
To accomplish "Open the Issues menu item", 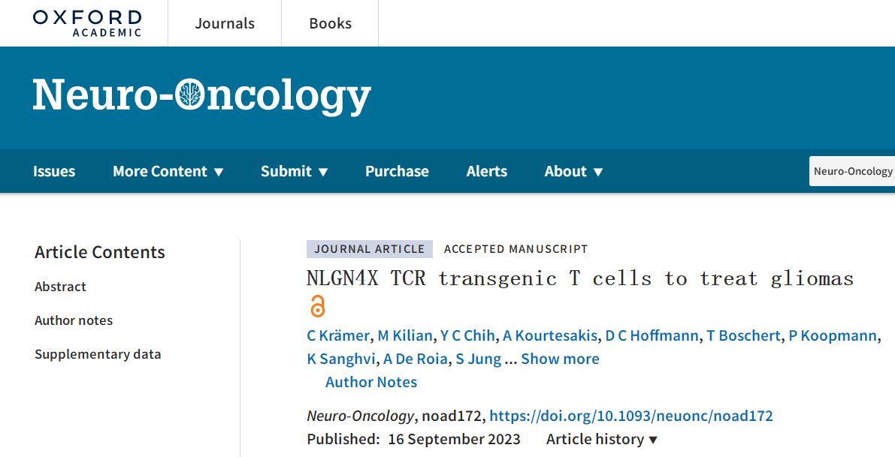I will 54,171.
